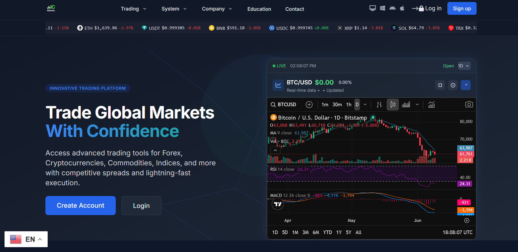Select the YTD date range tab
The height and width of the screenshot is (252, 518).
pyautogui.click(x=328, y=232)
